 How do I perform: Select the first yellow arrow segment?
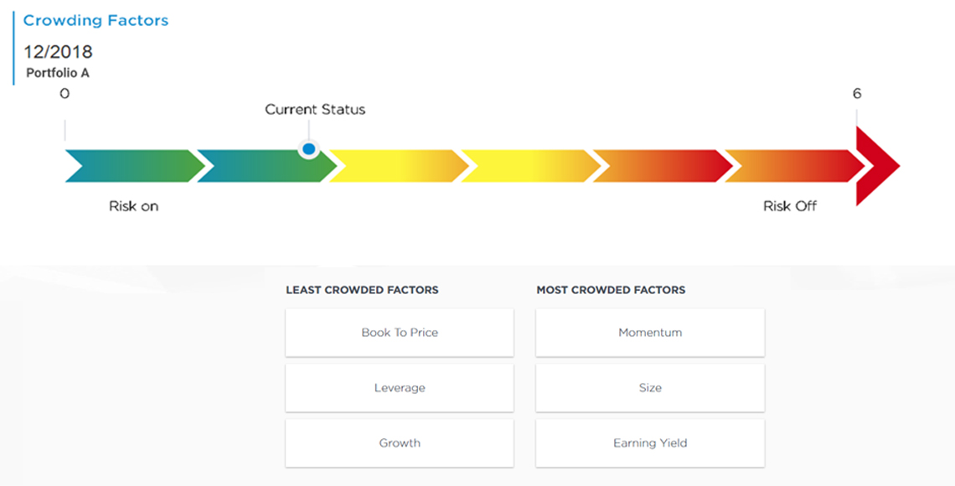click(x=399, y=166)
